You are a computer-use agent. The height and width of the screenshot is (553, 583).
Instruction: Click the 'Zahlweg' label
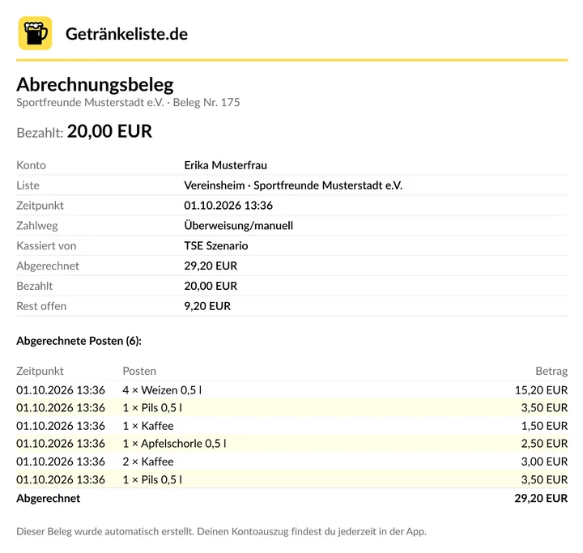(x=37, y=225)
